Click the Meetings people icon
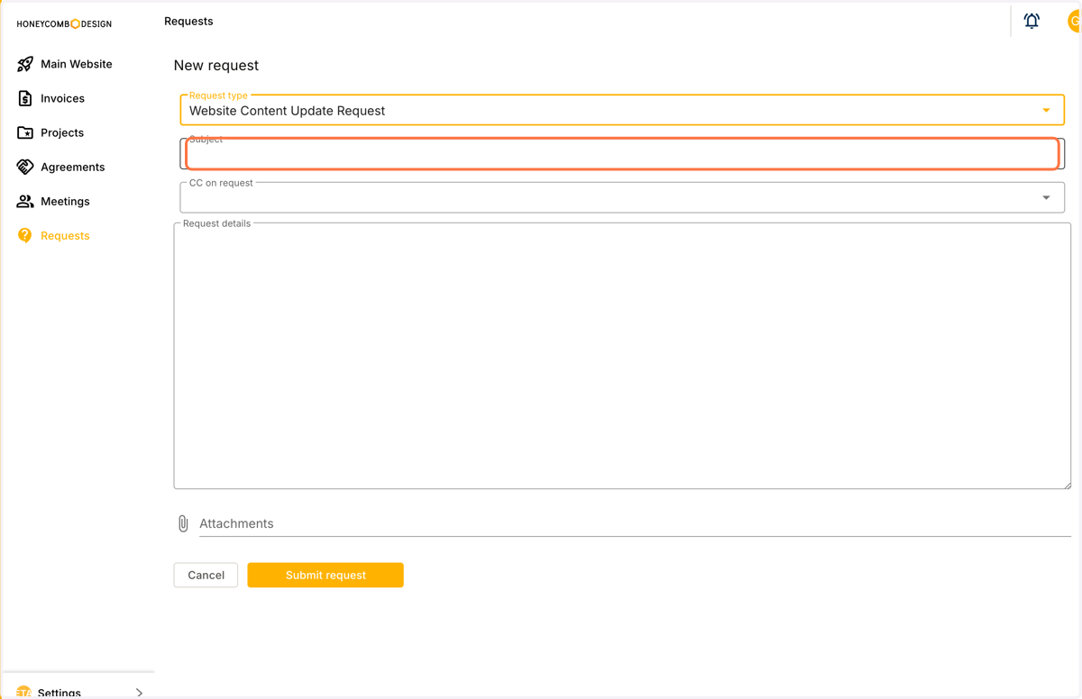The width and height of the screenshot is (1082, 699). coord(25,201)
